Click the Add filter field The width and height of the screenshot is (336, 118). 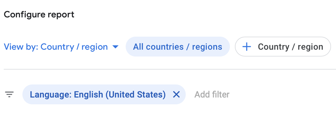[x=212, y=94]
